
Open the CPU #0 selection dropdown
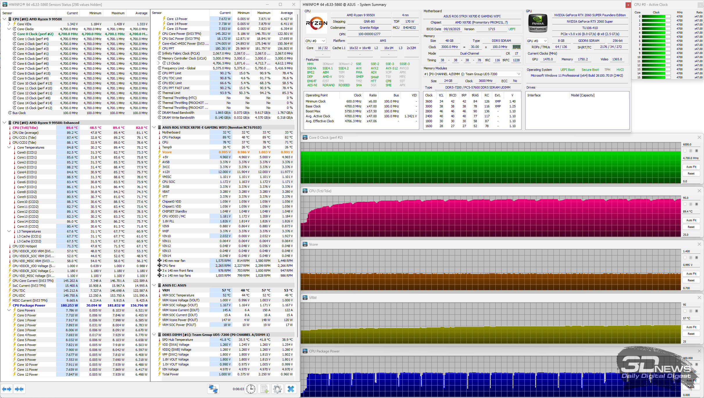315,41
